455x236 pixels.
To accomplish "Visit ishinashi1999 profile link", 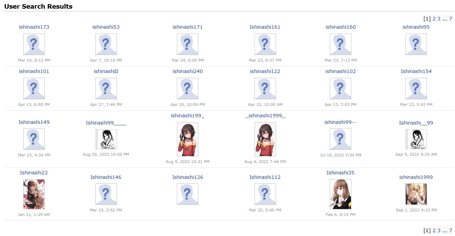I will pyautogui.click(x=416, y=177).
